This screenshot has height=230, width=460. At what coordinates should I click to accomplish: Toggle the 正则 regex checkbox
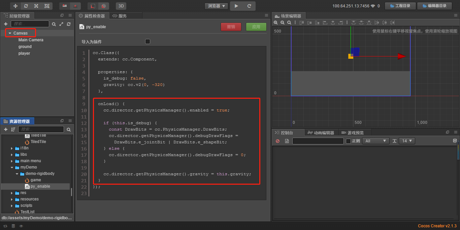[x=348, y=141]
